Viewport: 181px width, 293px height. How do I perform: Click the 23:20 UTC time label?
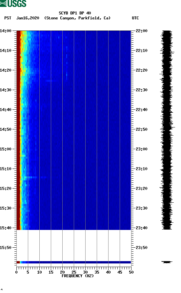pos(142,188)
